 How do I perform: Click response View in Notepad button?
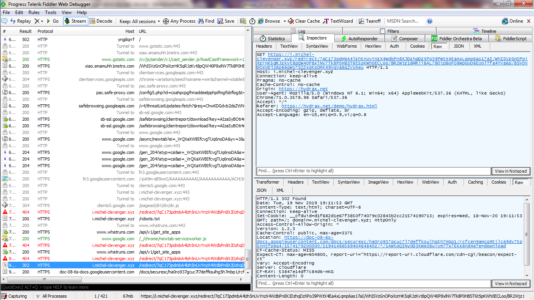pos(511,284)
